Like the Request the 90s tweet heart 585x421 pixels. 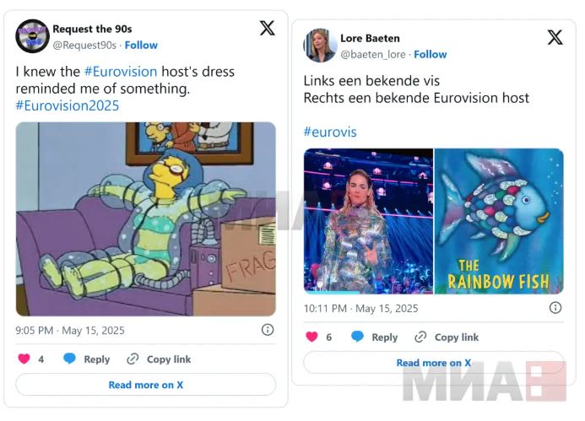pos(24,359)
